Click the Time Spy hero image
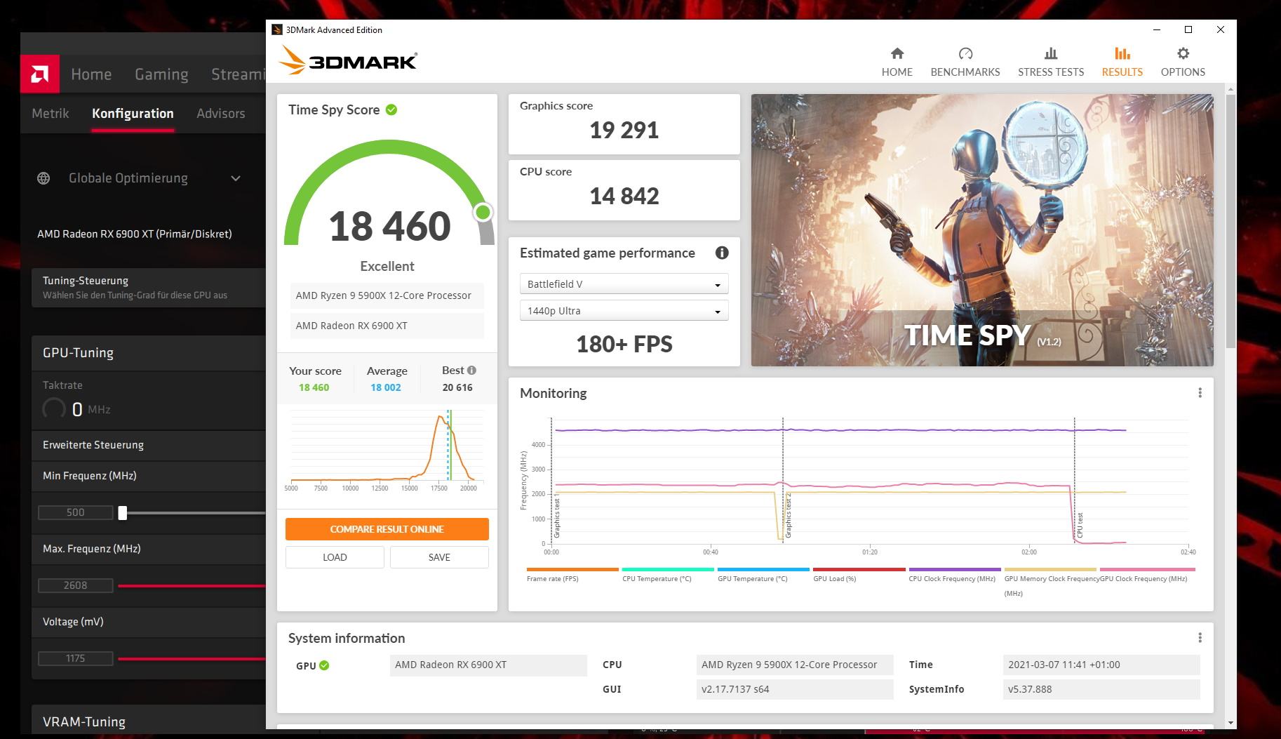Image resolution: width=1281 pixels, height=739 pixels. point(982,230)
